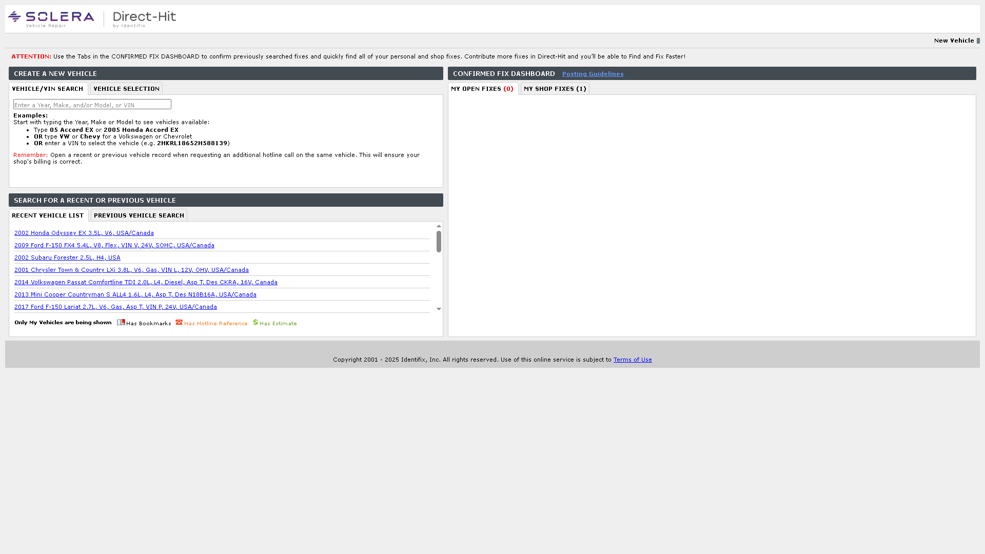Click the Direct-Hit by Identifix logo
This screenshot has width=985, height=554.
[144, 19]
